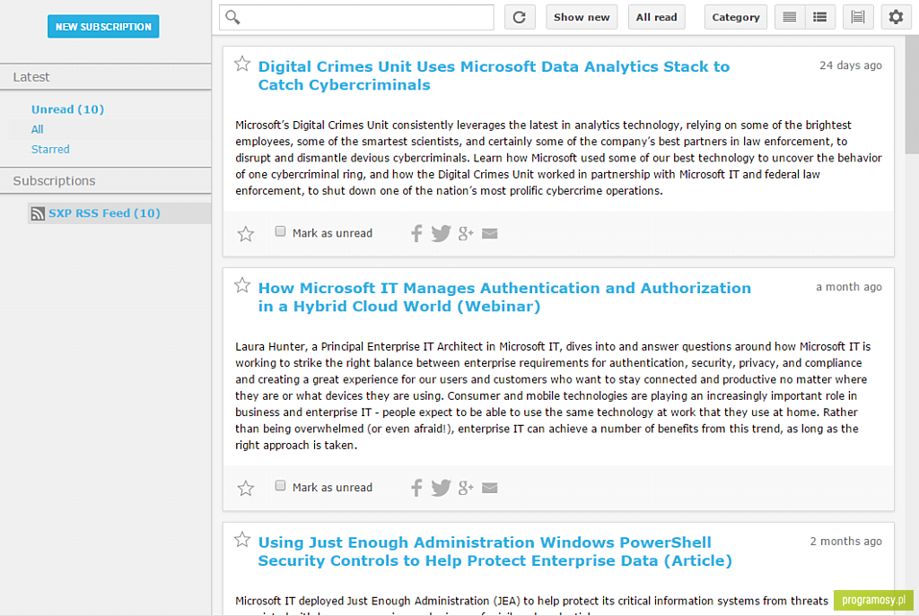Click Show new button
The image size is (919, 616).
(582, 17)
